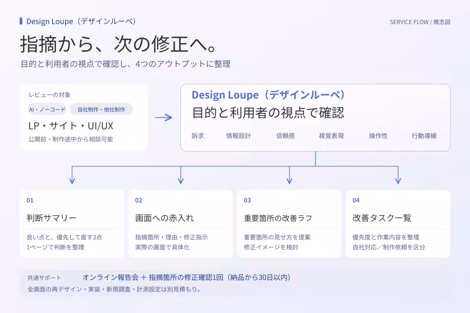Click the 'LP・サイト・UI/UX' text
The width and height of the screenshot is (470, 313).
point(71,126)
